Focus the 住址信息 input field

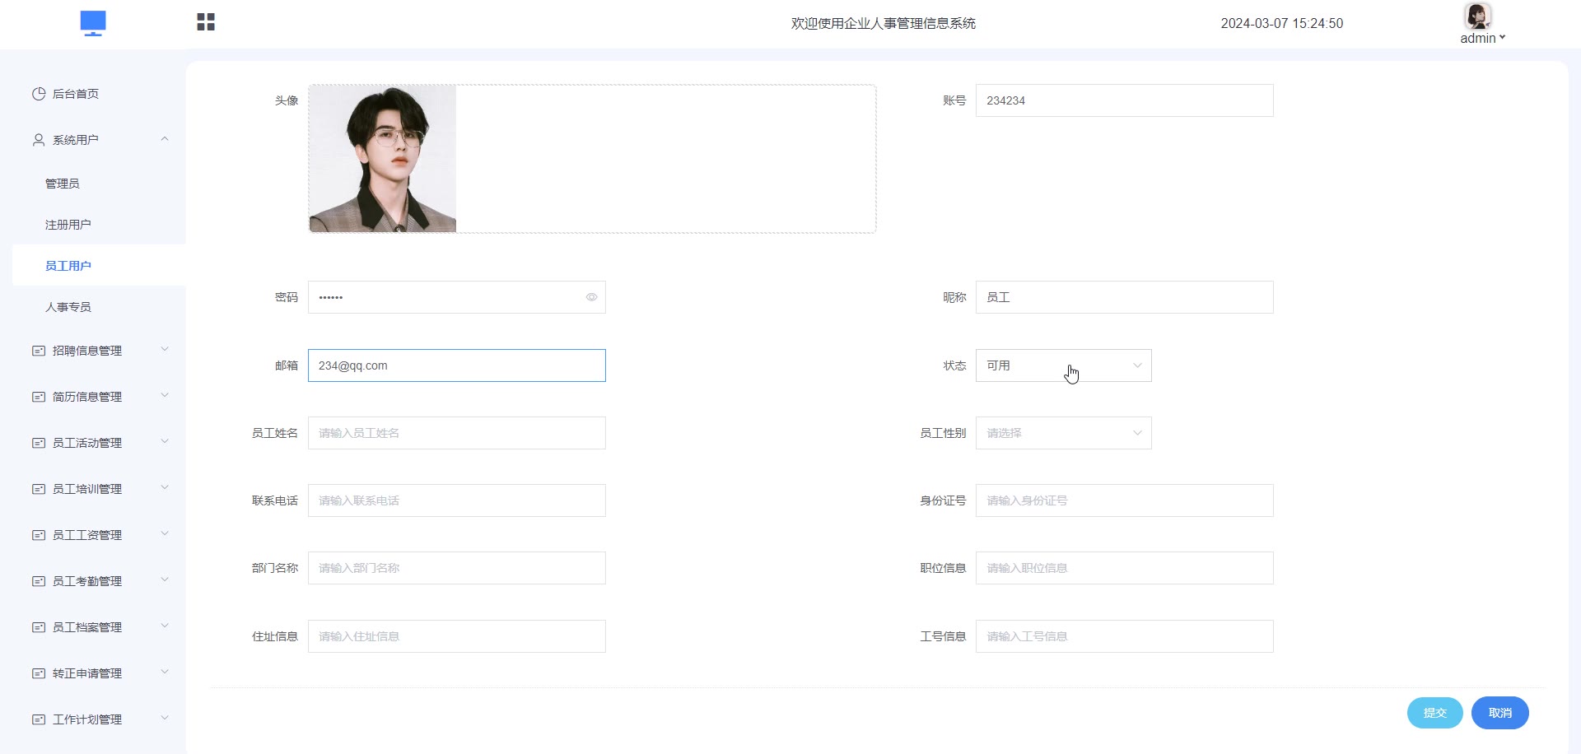tap(456, 636)
